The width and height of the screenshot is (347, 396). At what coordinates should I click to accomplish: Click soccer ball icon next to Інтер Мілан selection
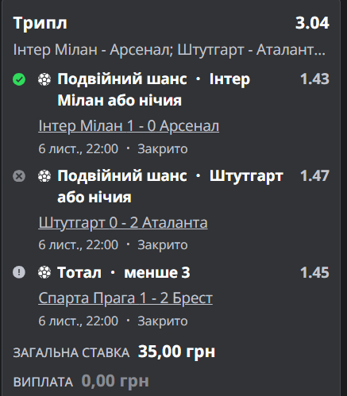pyautogui.click(x=44, y=79)
